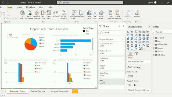Select the Multi-row card visual
Viewport: 172px width, 97px height.
144,42
